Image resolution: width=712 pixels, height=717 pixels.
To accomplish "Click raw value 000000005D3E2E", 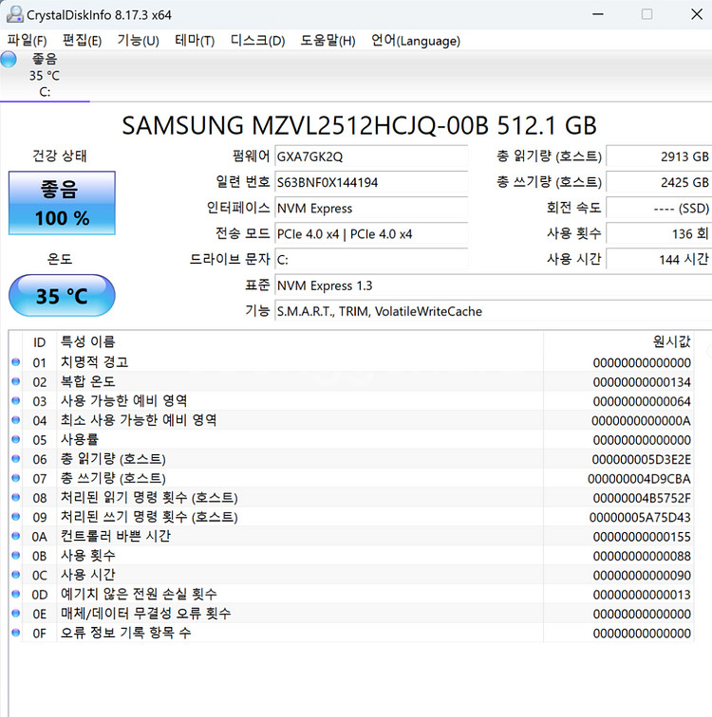I will click(x=641, y=459).
